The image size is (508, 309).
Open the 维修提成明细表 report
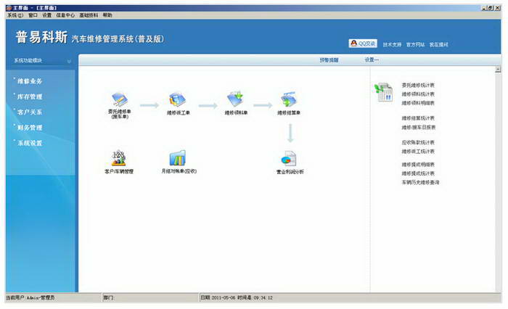[x=418, y=165]
